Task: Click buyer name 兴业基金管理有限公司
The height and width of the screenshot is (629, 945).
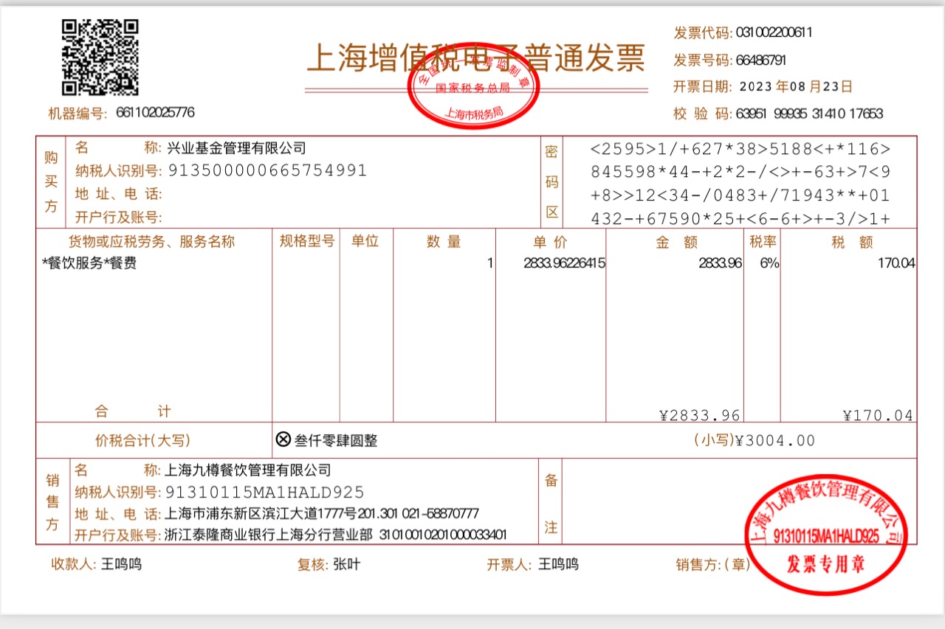Action: tap(236, 148)
